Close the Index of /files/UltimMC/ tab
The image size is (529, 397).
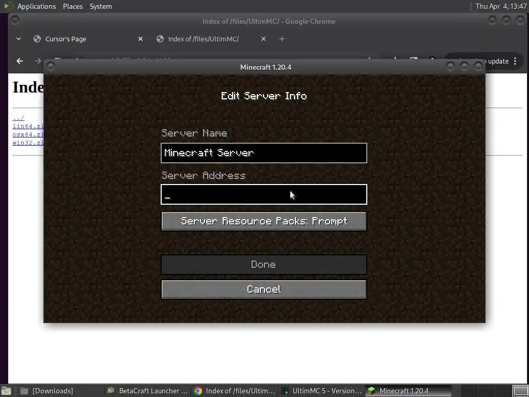[263, 39]
